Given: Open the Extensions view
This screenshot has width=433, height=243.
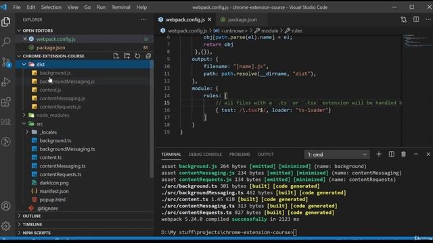Looking at the screenshot, I should click(x=6, y=102).
